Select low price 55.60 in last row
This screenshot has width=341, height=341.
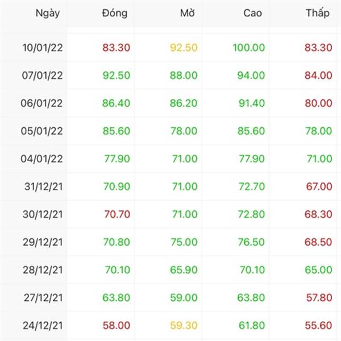[319, 326]
